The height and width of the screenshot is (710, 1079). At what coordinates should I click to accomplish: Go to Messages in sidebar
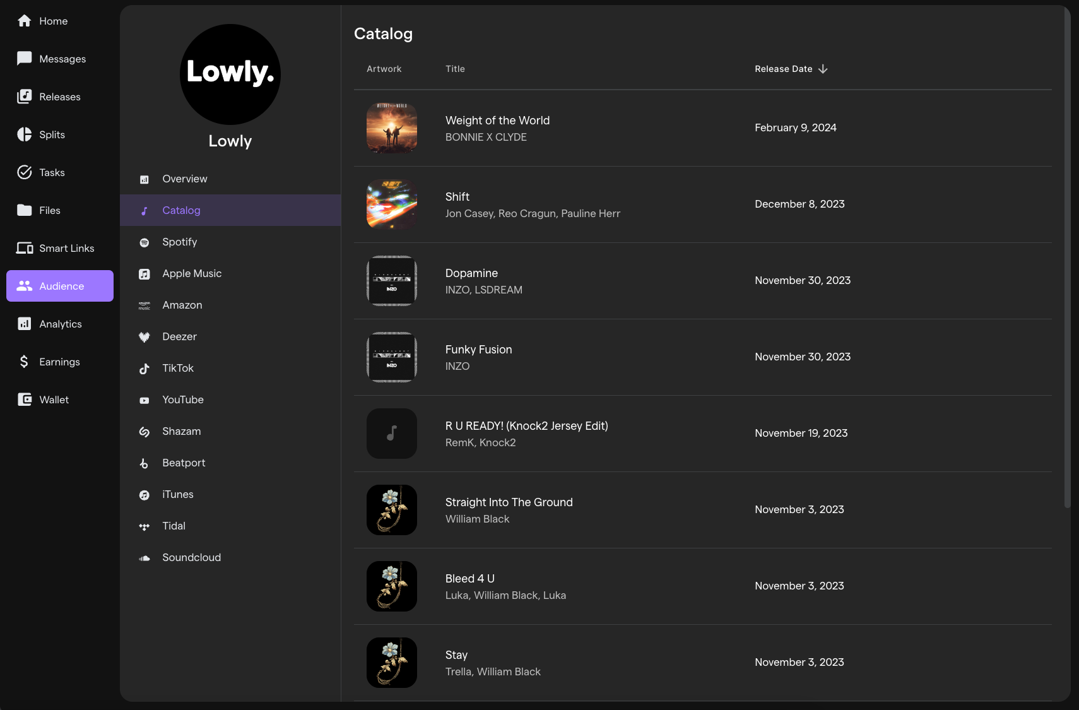[x=60, y=59]
